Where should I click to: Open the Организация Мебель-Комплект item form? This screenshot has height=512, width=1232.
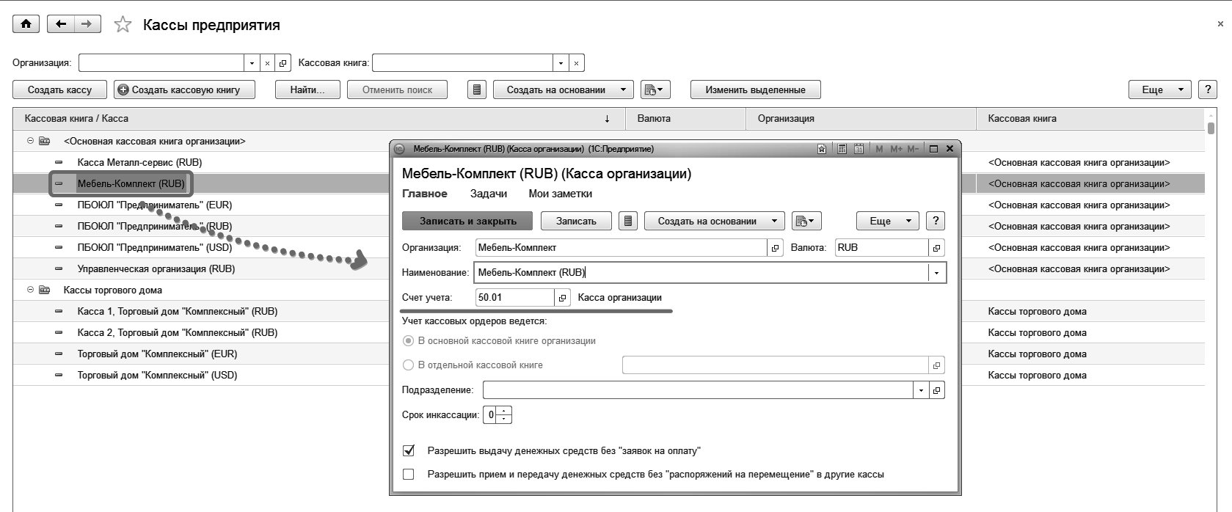pyautogui.click(x=776, y=248)
